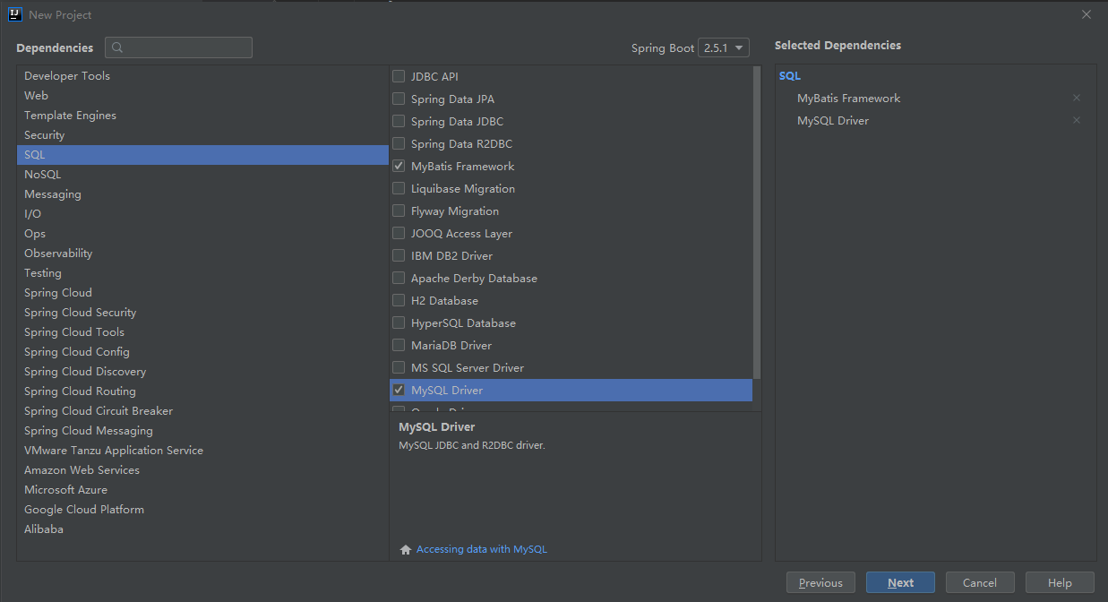The height and width of the screenshot is (602, 1108).
Task: Open Help for the dialog
Action: coord(1060,582)
